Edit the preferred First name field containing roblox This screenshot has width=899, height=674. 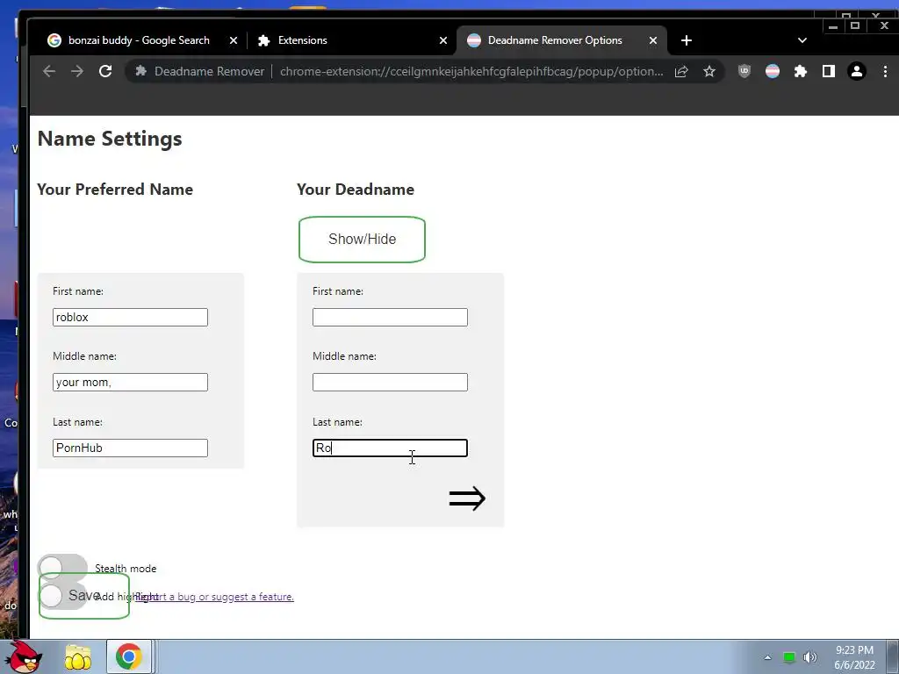(x=130, y=317)
